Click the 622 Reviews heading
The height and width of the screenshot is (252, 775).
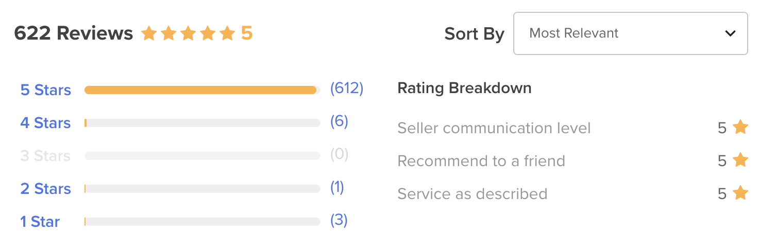point(73,33)
